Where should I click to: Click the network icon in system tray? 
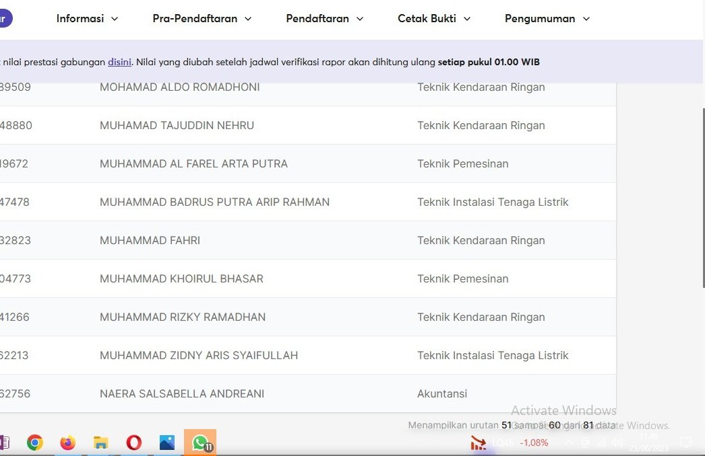(x=602, y=443)
